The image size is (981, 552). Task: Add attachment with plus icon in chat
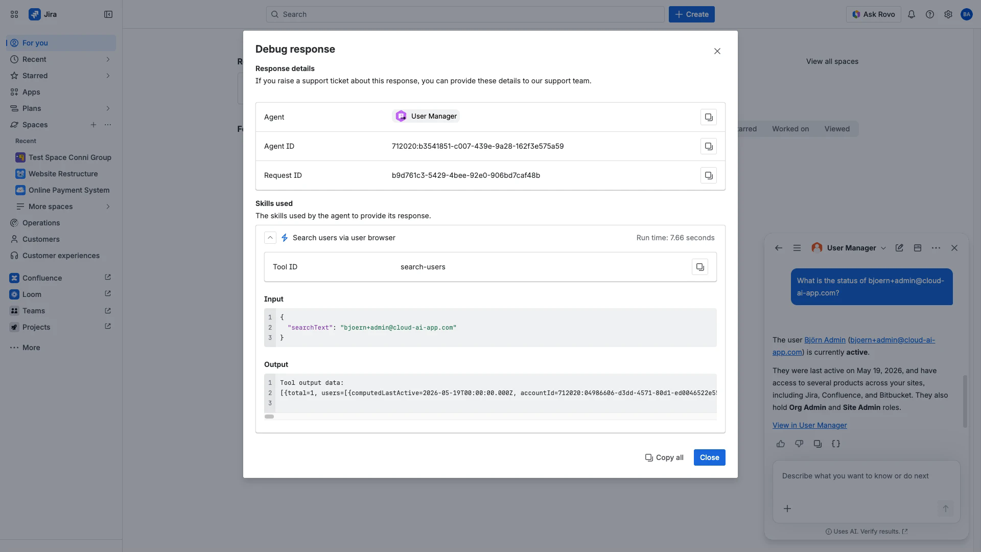(x=787, y=509)
